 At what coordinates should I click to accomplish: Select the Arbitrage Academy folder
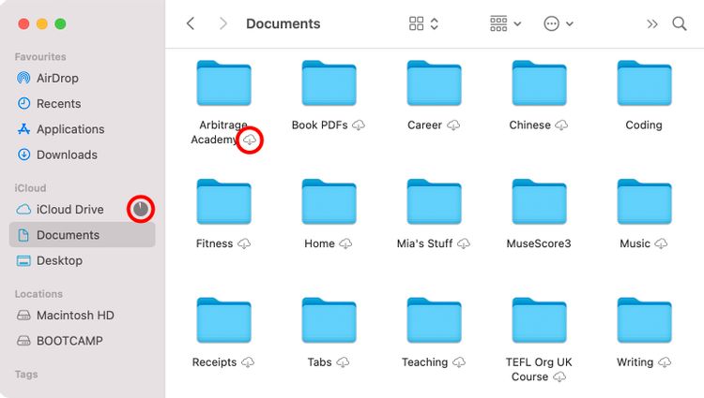[x=223, y=83]
